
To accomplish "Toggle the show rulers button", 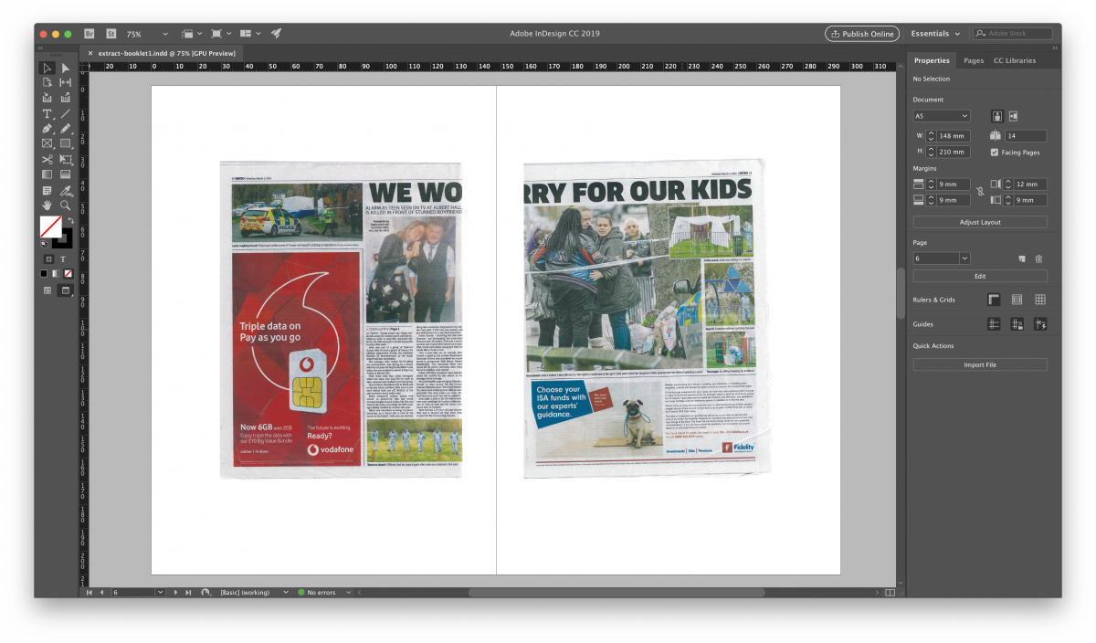I will click(993, 300).
